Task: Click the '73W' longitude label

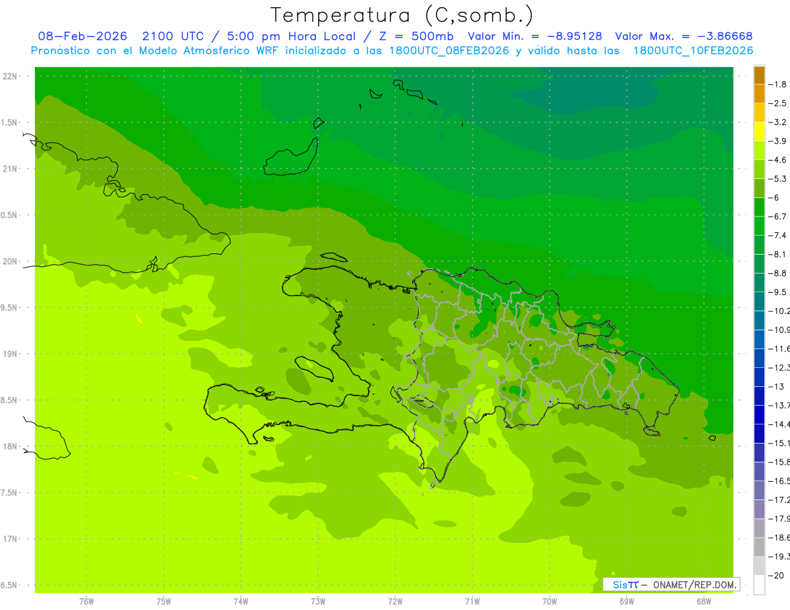Action: point(318,601)
